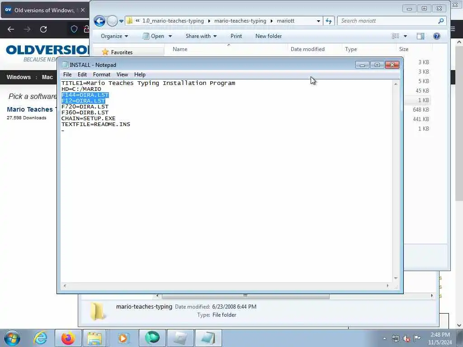463x347 pixels.
Task: Click the CHAIN=SETUP.EXE line in Notepad
Action: click(88, 119)
